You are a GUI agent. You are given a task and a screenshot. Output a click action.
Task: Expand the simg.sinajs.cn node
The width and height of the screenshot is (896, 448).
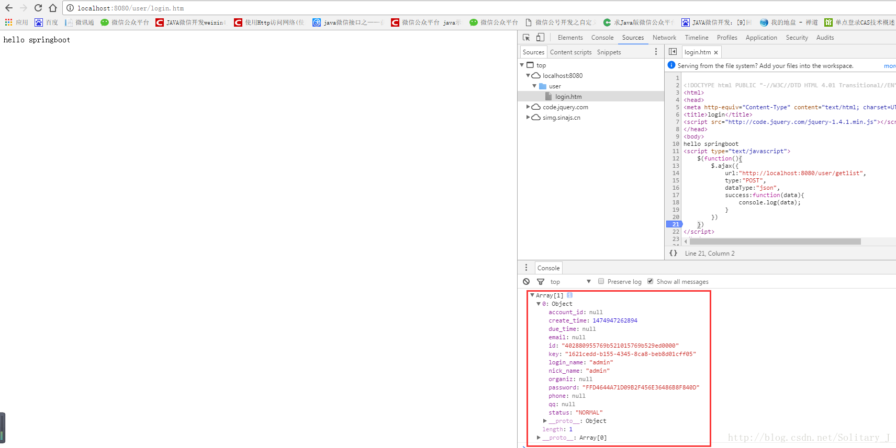click(x=528, y=118)
